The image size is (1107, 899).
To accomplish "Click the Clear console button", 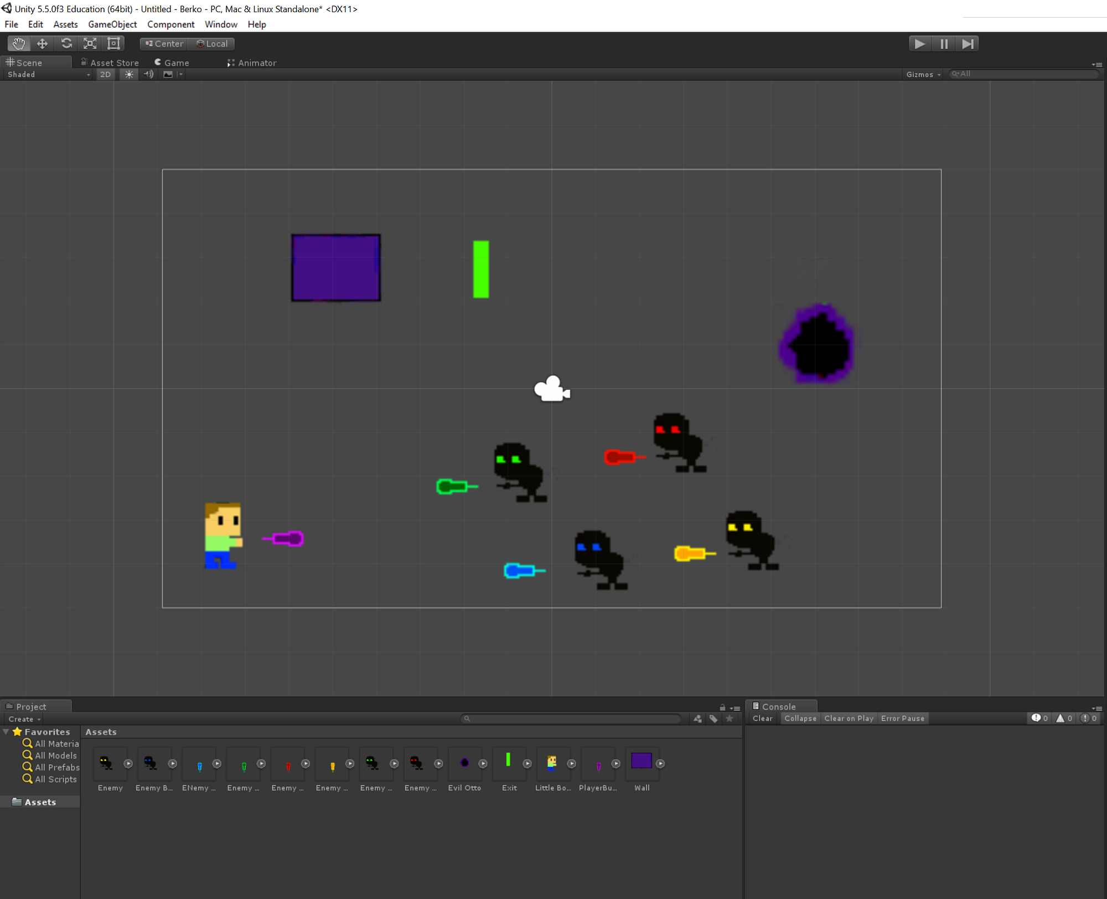I will (762, 719).
